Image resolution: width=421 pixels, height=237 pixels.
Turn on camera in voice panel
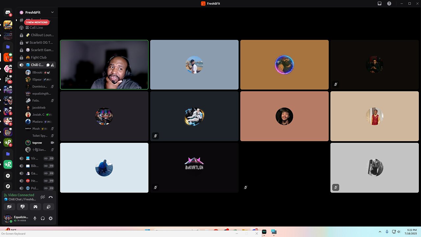9,207
